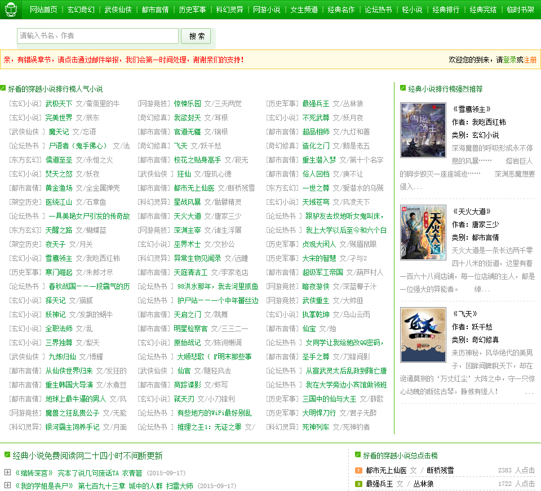Open chapter 完本了说几句废话TA

pyautogui.click(x=88, y=473)
